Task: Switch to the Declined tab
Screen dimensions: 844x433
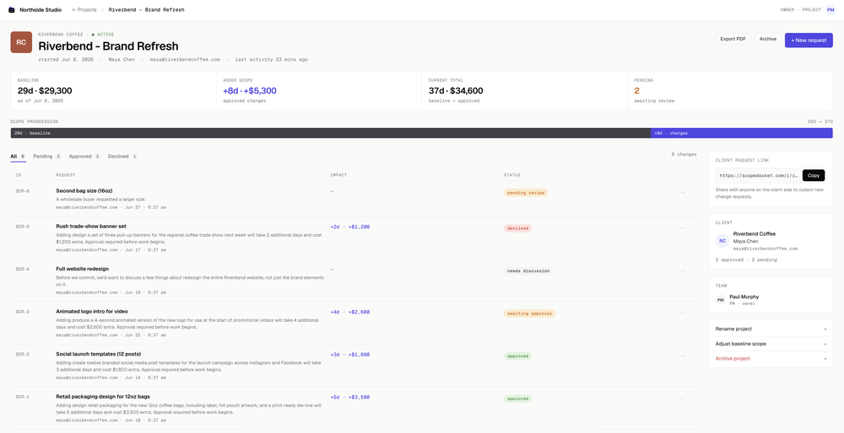Action: [x=122, y=157]
